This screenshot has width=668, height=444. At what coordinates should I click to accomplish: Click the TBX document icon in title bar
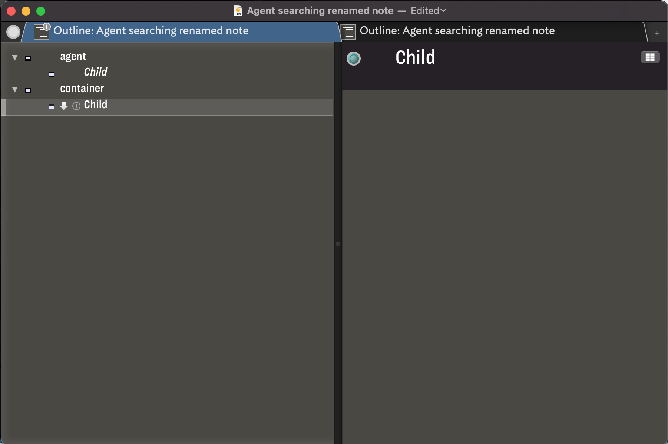238,10
